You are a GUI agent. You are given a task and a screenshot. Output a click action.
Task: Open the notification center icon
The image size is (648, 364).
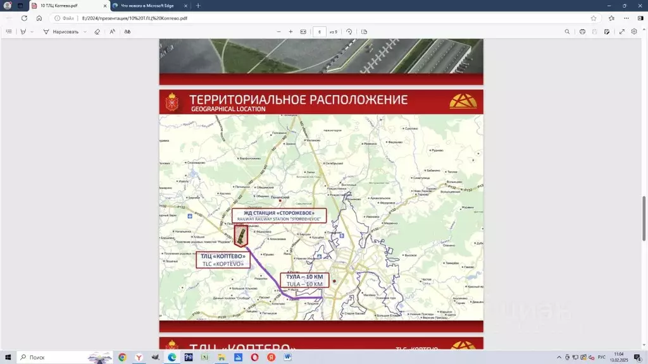pos(638,358)
